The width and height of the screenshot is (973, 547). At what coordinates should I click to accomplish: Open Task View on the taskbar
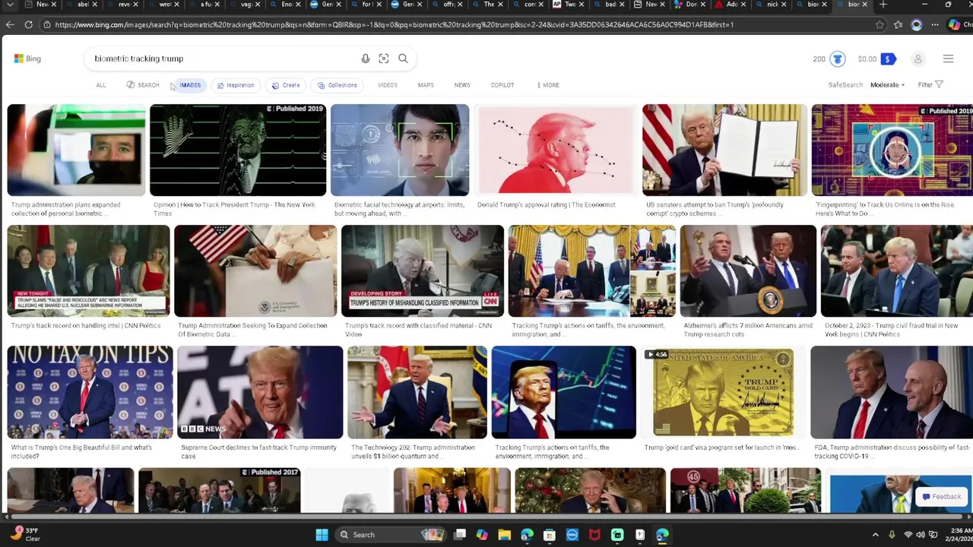coord(460,535)
